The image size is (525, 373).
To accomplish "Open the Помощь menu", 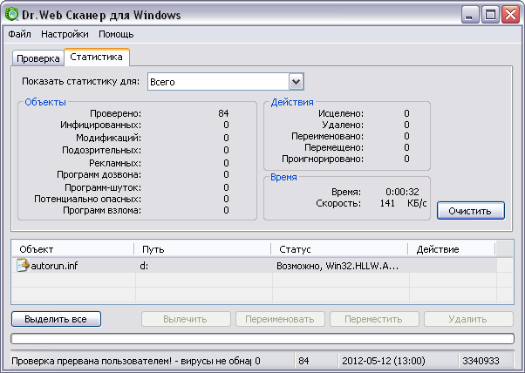I will pos(116,34).
